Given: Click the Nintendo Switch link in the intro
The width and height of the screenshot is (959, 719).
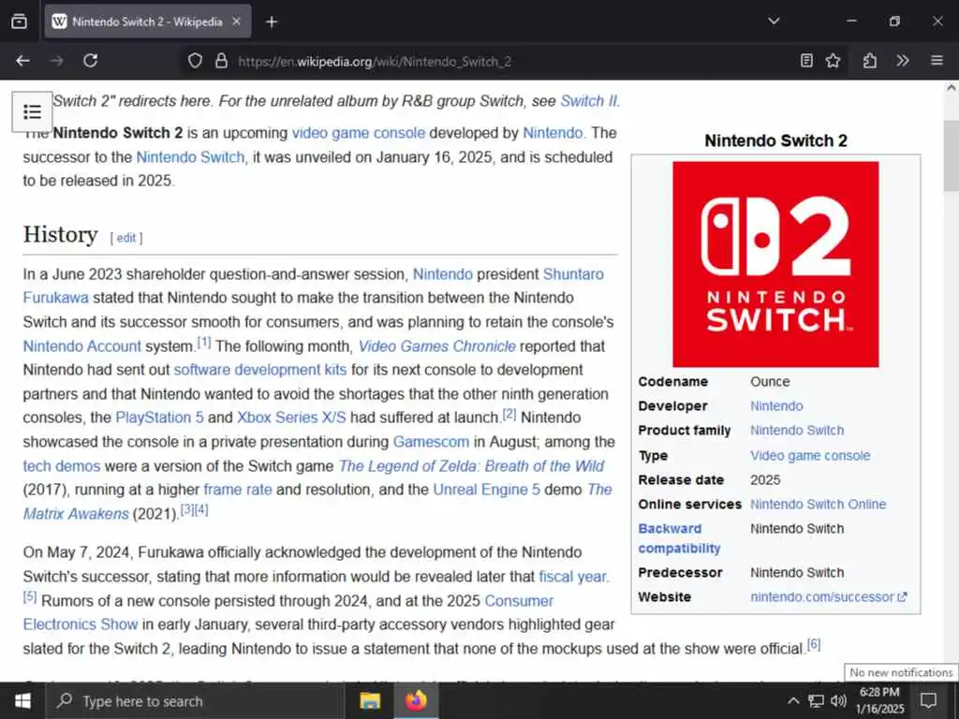Looking at the screenshot, I should [190, 157].
